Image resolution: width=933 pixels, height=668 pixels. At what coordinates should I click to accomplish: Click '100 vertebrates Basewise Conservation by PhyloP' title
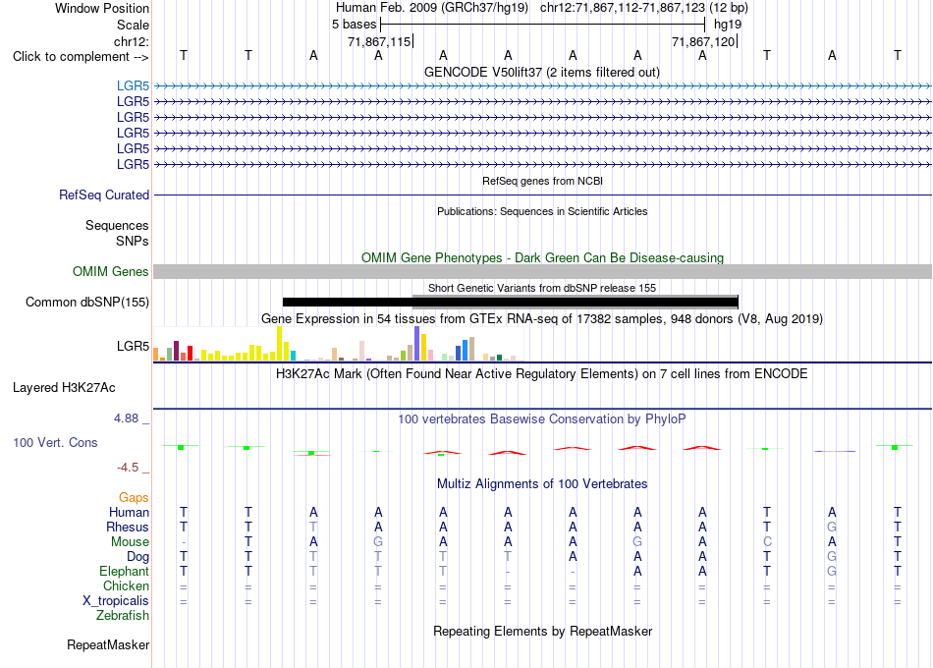[542, 419]
